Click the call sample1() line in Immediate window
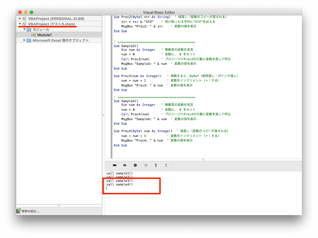The image size is (318, 238). pos(120,173)
